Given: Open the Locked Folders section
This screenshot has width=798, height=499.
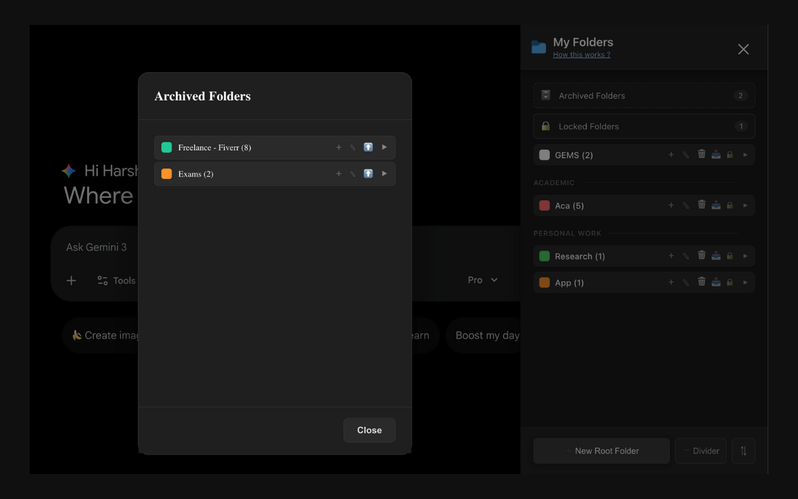Looking at the screenshot, I should [x=643, y=126].
